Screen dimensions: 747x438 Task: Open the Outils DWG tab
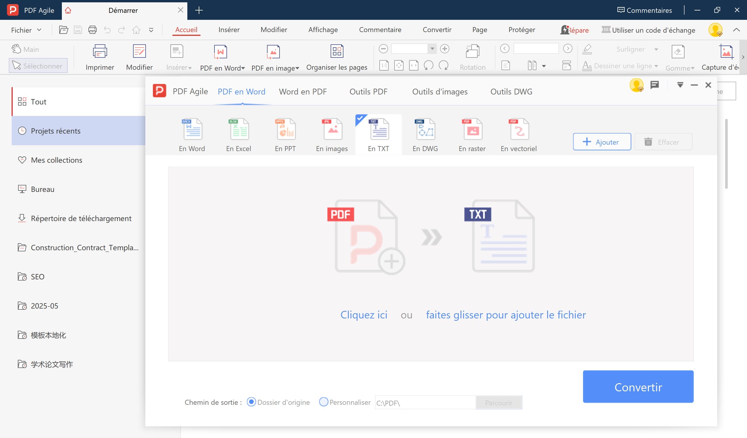(511, 92)
